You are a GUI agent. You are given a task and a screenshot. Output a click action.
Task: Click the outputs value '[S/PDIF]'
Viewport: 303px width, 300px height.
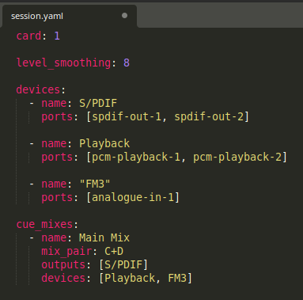(x=123, y=264)
